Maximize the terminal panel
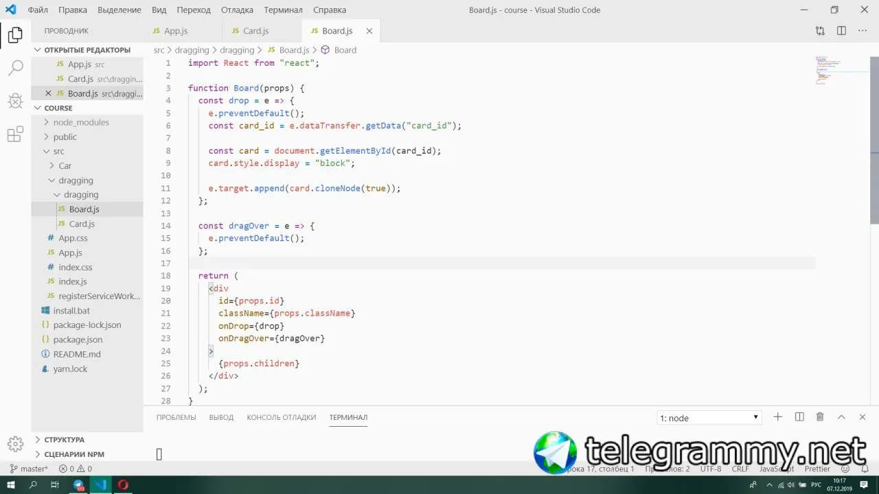Viewport: 879px width, 494px height. pyautogui.click(x=841, y=417)
